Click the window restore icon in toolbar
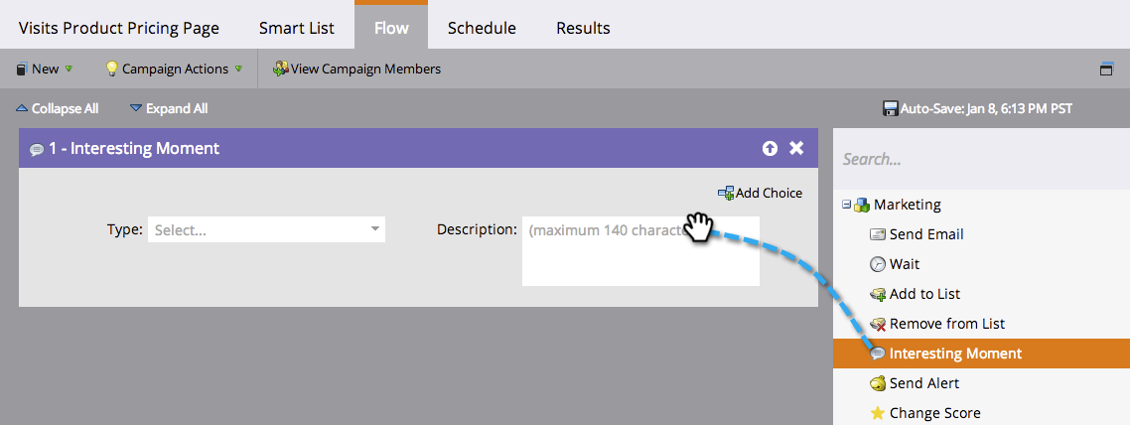Screen dimensions: 1130x425 tap(1106, 70)
